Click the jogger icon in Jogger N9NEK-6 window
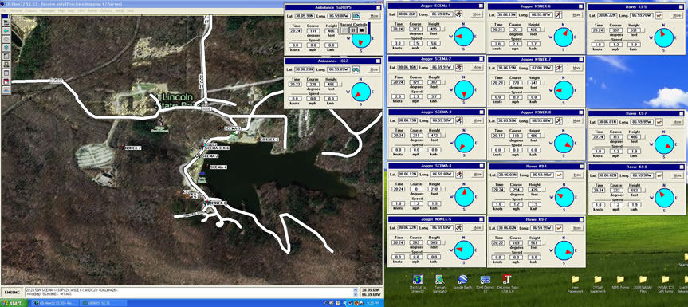 point(559,14)
